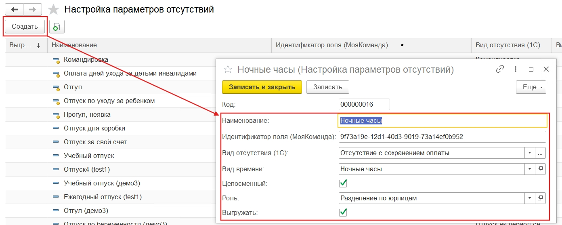The image size is (562, 225).
Task: Click Записать и закрыть button
Action: (262, 87)
